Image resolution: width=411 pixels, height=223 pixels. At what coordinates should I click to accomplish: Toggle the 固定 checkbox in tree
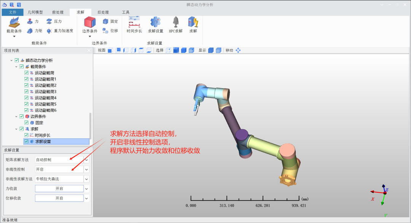(26, 123)
